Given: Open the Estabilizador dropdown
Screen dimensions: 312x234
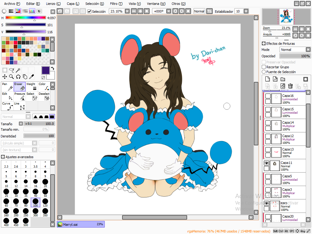Looking at the screenshot, I should coord(246,11).
